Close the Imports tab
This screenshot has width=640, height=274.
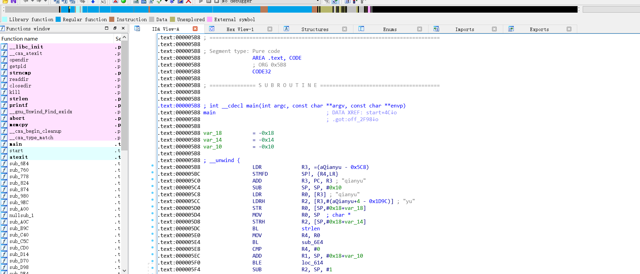tap(494, 29)
